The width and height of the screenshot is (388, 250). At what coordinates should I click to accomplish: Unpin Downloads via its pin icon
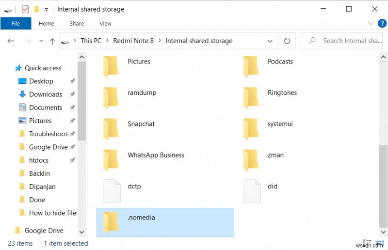click(72, 94)
